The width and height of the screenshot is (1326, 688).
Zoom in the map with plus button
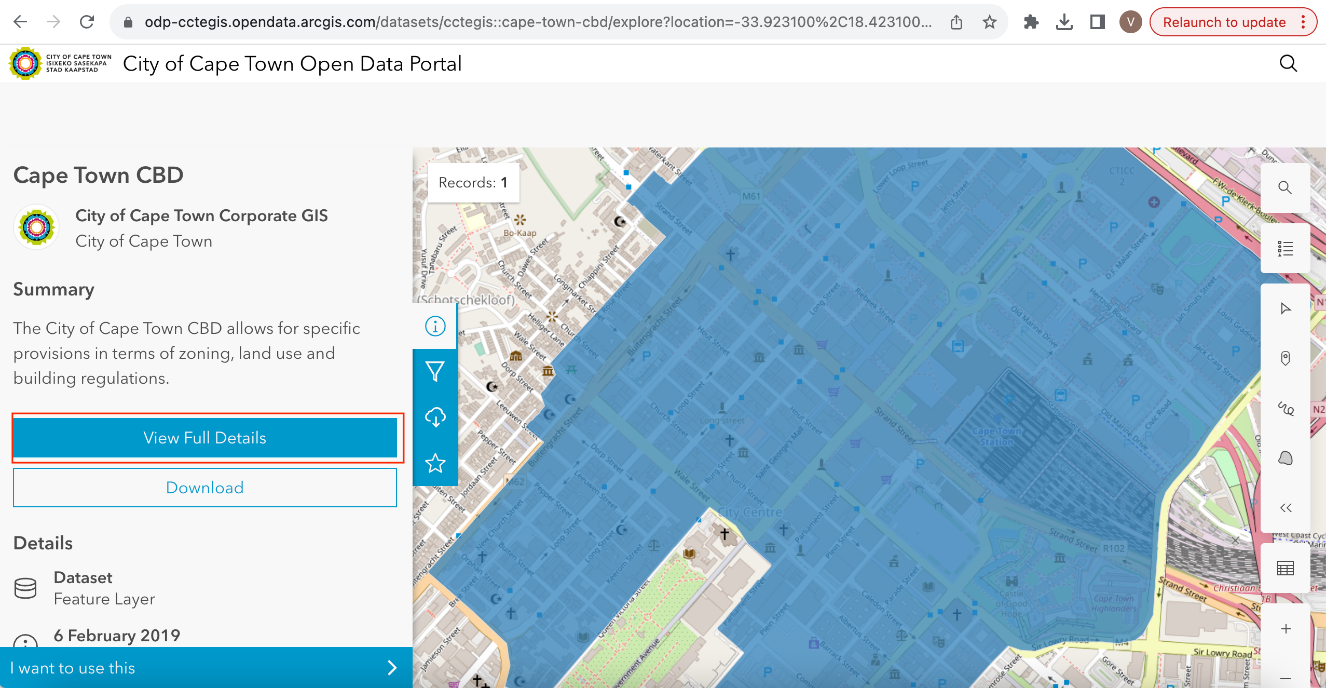click(x=1285, y=629)
